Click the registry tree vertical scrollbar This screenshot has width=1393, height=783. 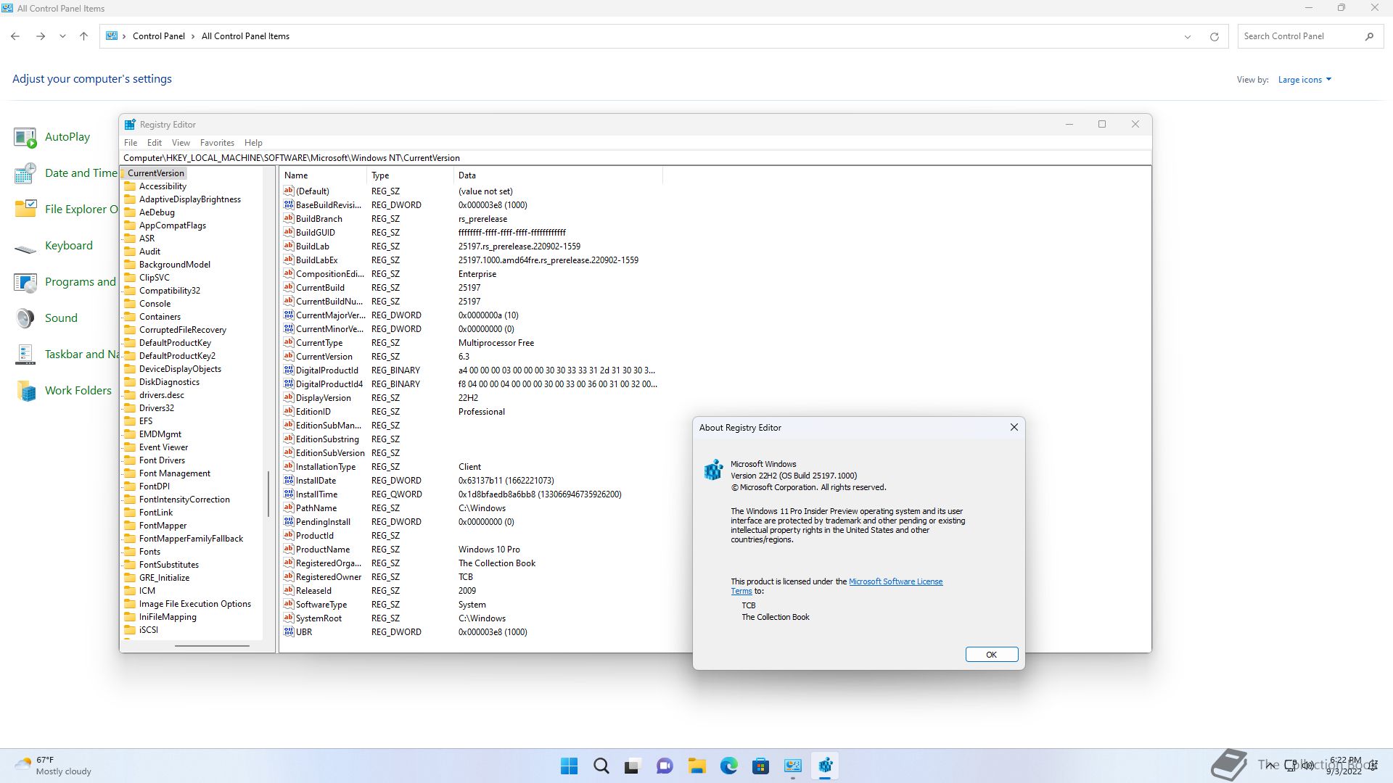click(x=268, y=494)
